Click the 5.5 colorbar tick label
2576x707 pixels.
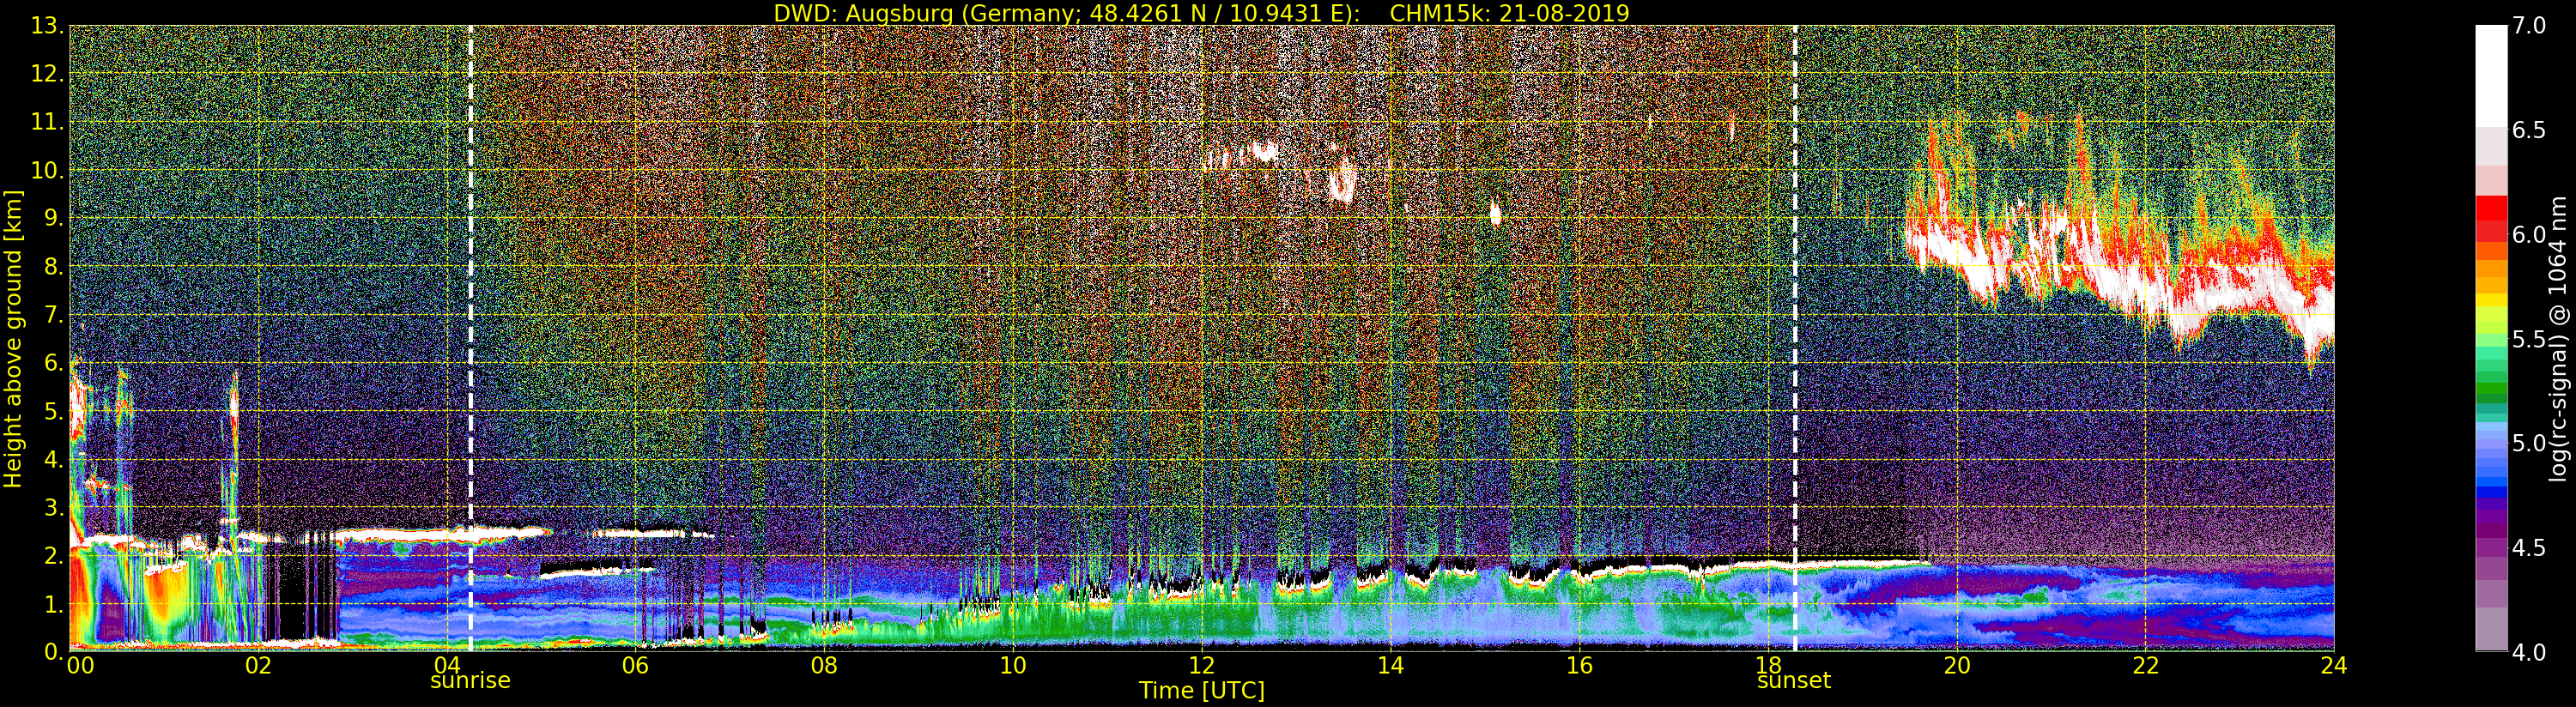[x=2530, y=340]
